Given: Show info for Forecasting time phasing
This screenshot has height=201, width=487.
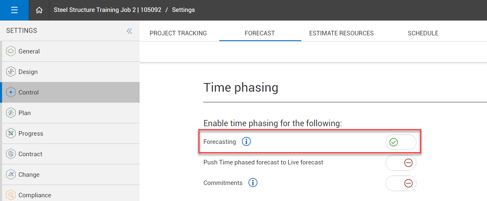Looking at the screenshot, I should coord(246,142).
